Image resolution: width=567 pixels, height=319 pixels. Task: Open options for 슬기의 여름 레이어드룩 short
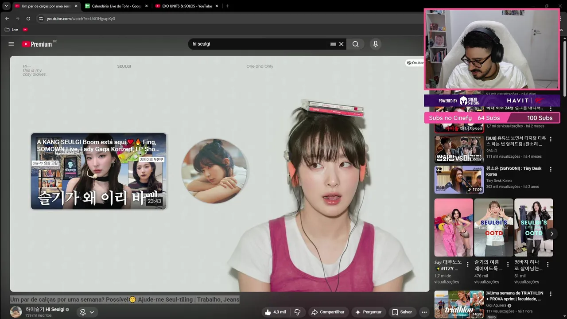pos(508,265)
